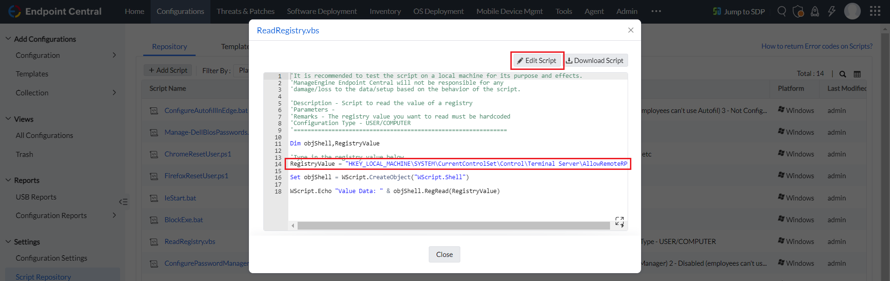Collapse the Settings section
This screenshot has height=281, width=890.
(x=8, y=242)
